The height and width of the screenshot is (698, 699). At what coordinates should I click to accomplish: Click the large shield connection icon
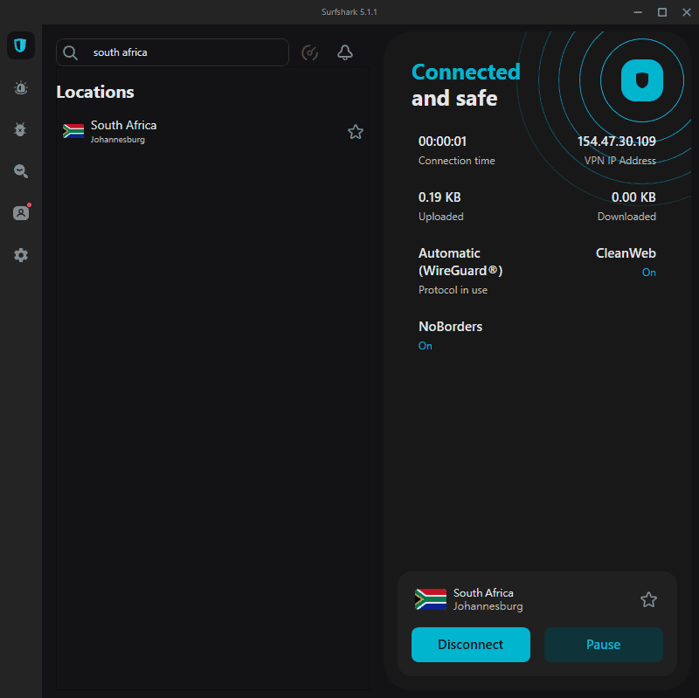(x=642, y=80)
